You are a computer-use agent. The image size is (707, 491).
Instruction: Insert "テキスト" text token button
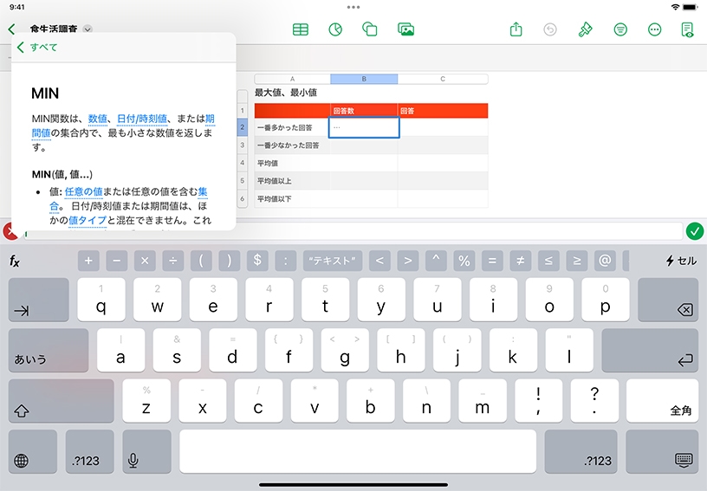coord(333,261)
